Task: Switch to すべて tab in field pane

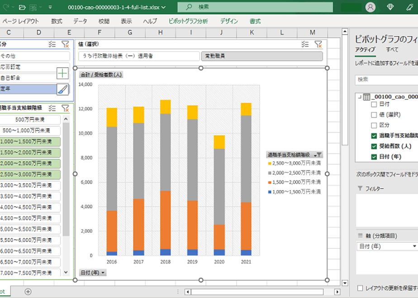Action: click(392, 50)
